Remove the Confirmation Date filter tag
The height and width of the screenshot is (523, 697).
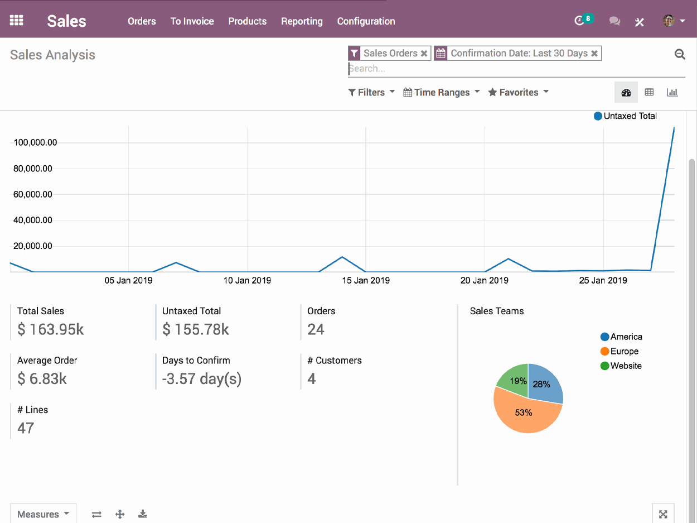tap(594, 54)
